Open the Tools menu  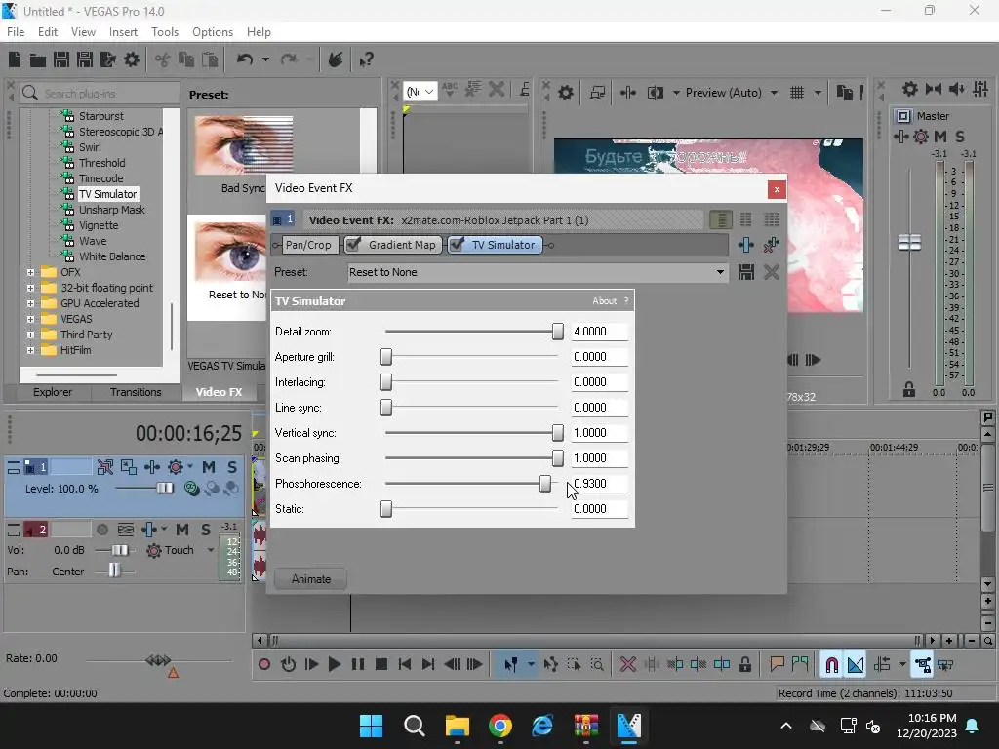pos(164,32)
